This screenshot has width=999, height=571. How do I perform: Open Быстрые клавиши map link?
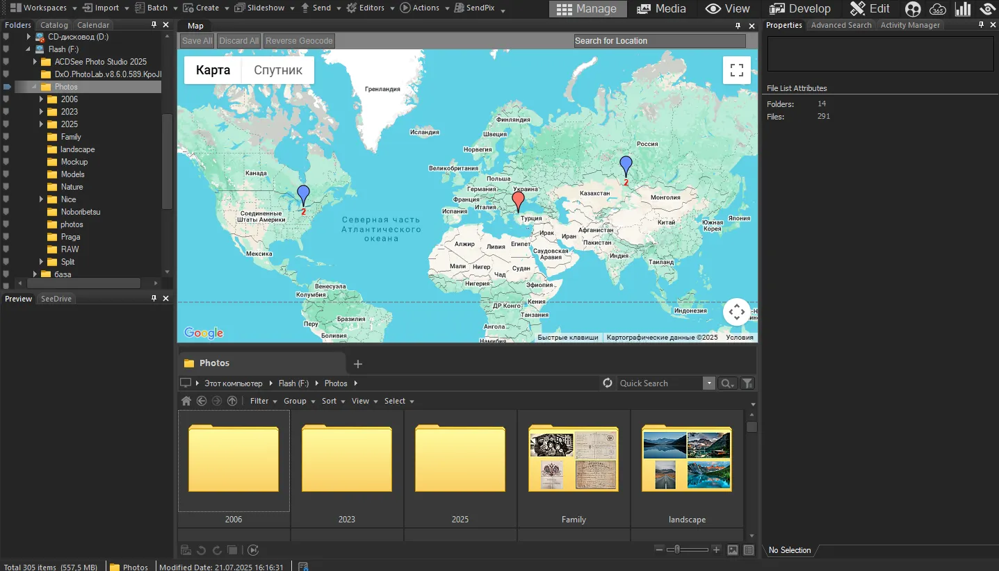(x=568, y=338)
